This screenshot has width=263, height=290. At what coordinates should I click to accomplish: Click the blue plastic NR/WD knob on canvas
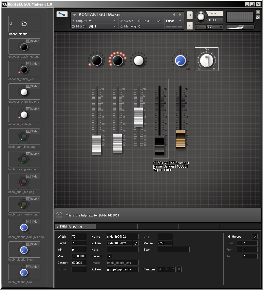[180, 60]
